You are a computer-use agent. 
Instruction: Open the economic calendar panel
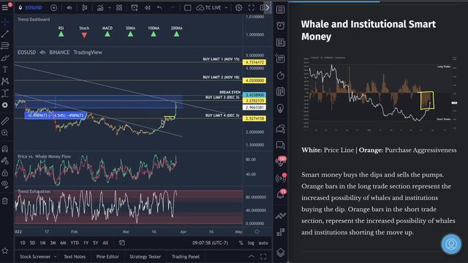pyautogui.click(x=281, y=91)
